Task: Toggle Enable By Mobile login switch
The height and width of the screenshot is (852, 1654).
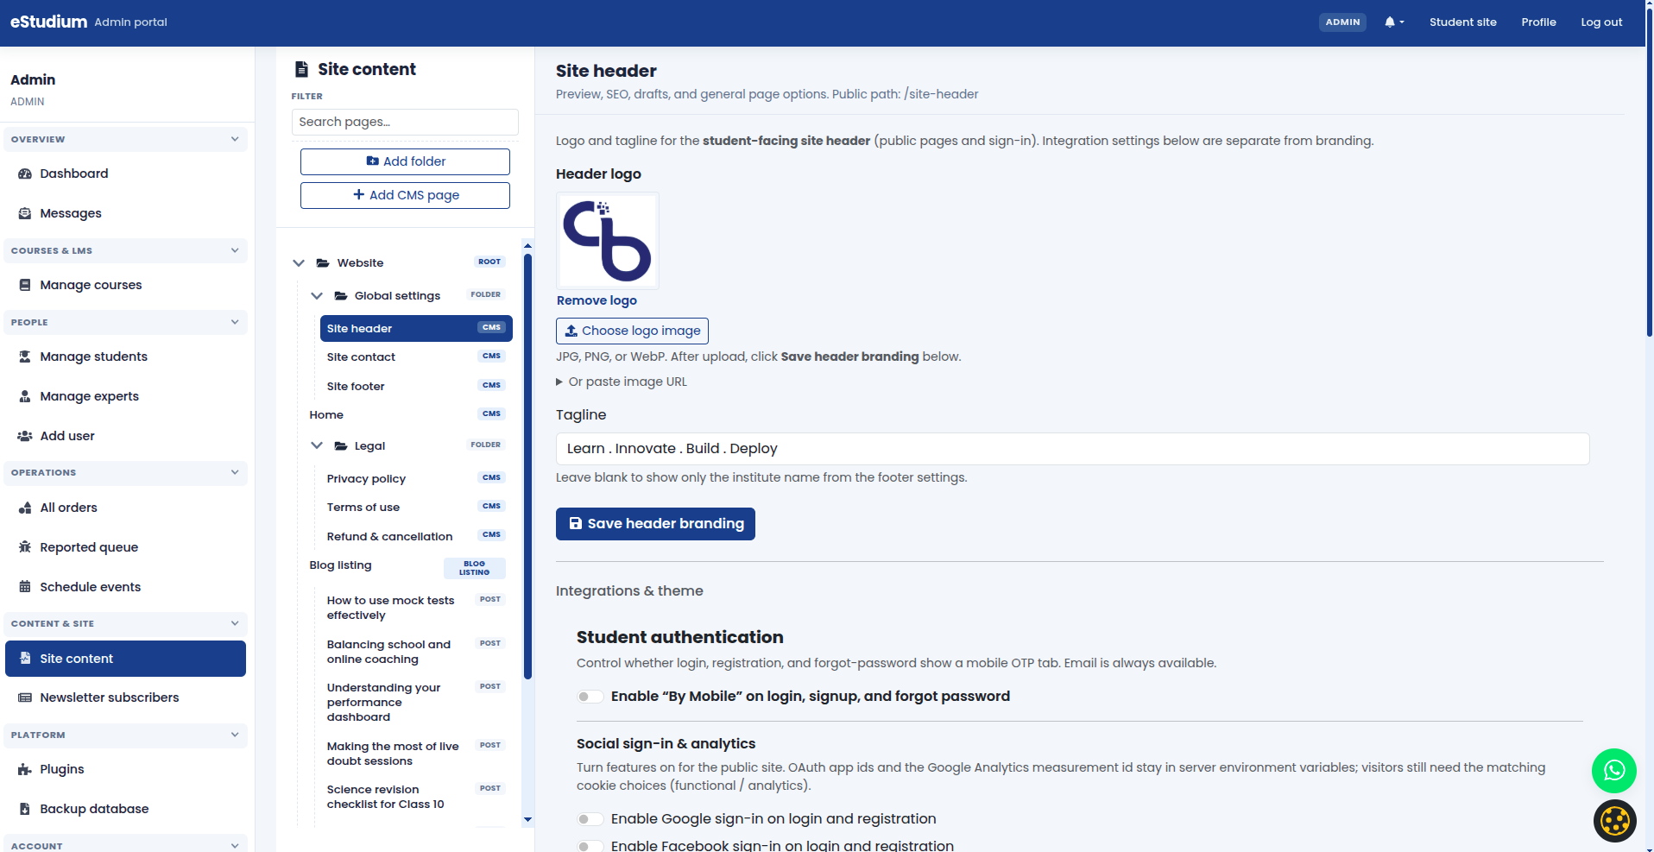Action: pyautogui.click(x=590, y=697)
